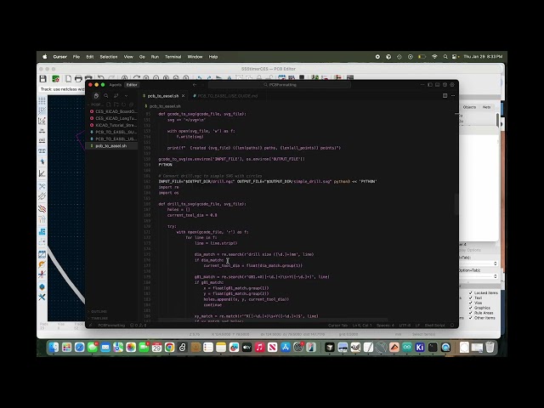
Task: Open CES_KICAD_BoardO... file in explorer
Action: click(111, 111)
